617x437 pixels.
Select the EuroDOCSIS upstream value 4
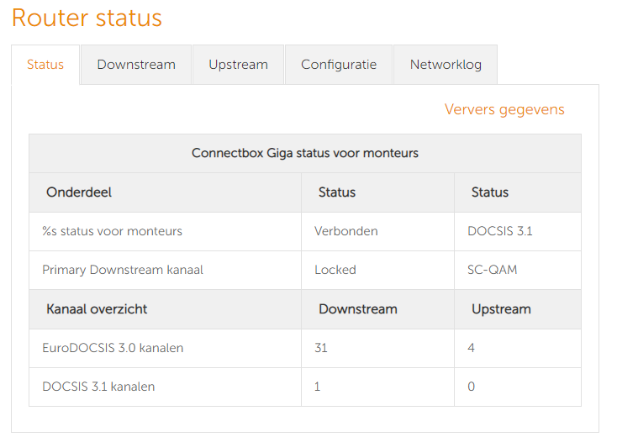tap(472, 348)
